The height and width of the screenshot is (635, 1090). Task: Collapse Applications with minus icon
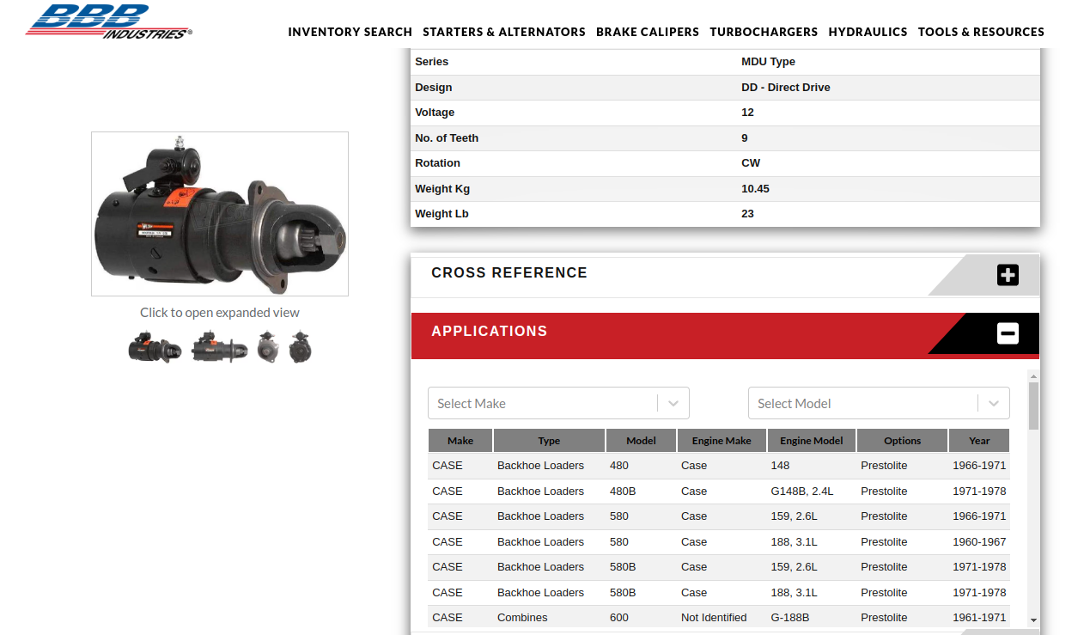click(x=1008, y=333)
